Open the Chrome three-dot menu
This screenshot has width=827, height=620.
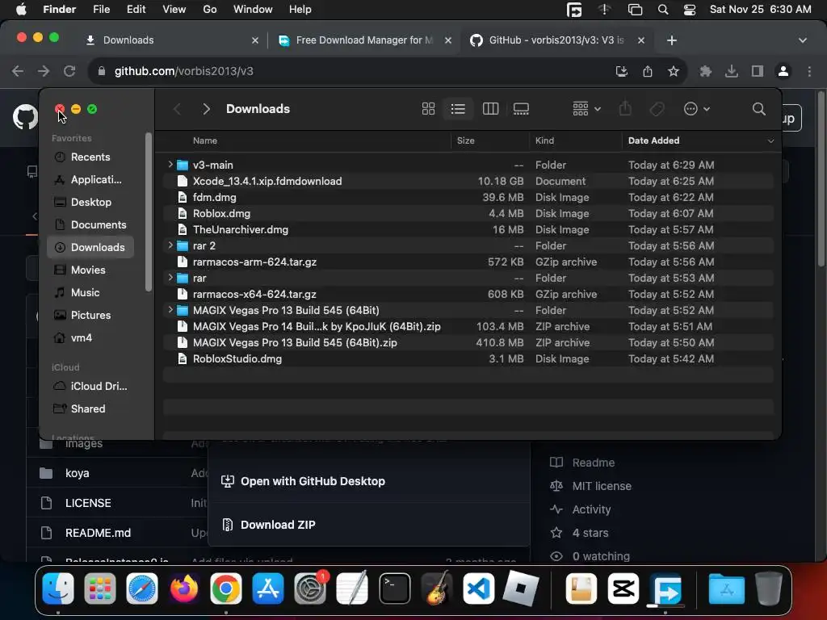point(809,71)
